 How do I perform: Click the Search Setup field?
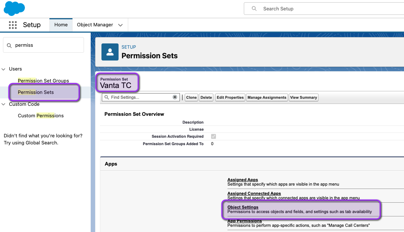(x=324, y=9)
